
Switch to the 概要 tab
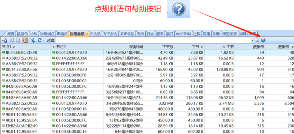(x=11, y=34)
